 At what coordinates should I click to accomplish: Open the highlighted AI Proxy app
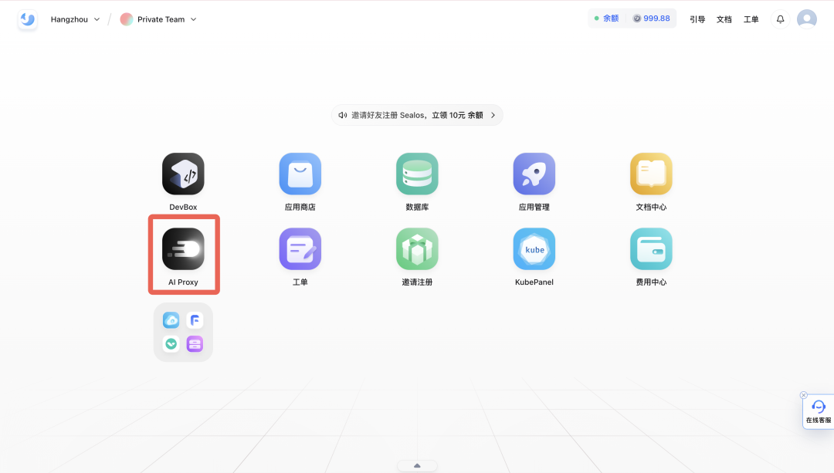(x=183, y=249)
